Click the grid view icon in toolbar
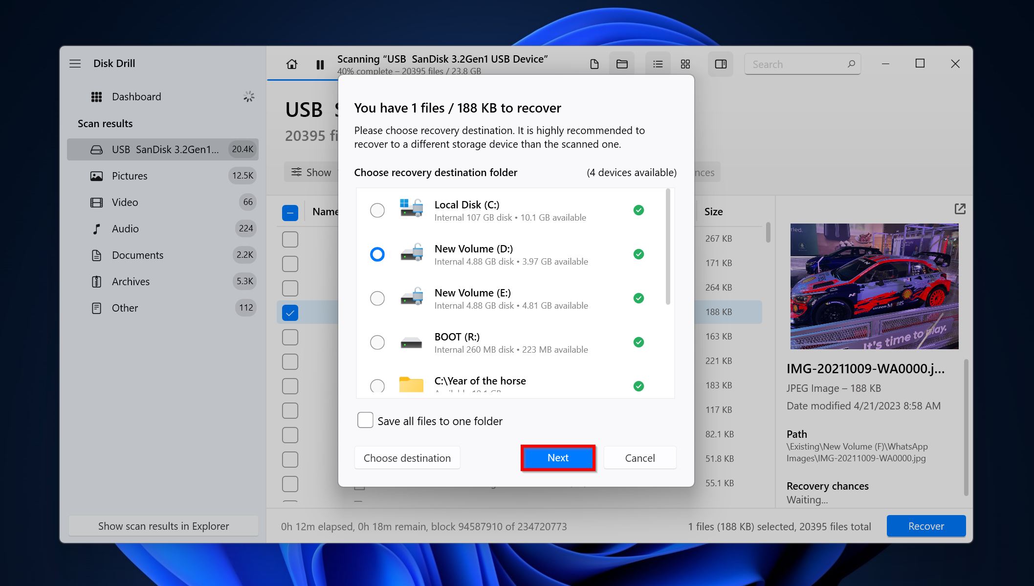Viewport: 1034px width, 586px height. tap(685, 63)
